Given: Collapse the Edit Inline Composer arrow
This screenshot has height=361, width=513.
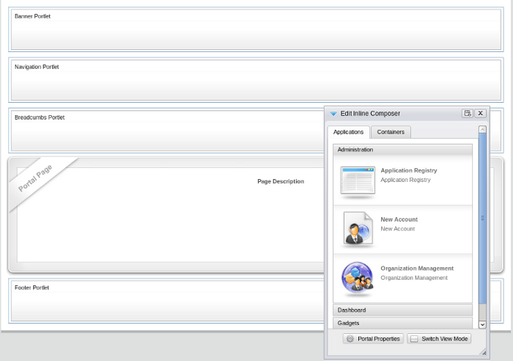Looking at the screenshot, I should coord(333,114).
